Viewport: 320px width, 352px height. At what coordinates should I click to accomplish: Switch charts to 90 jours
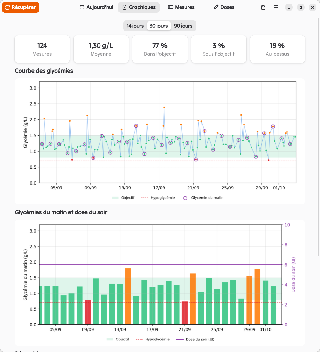pos(183,26)
